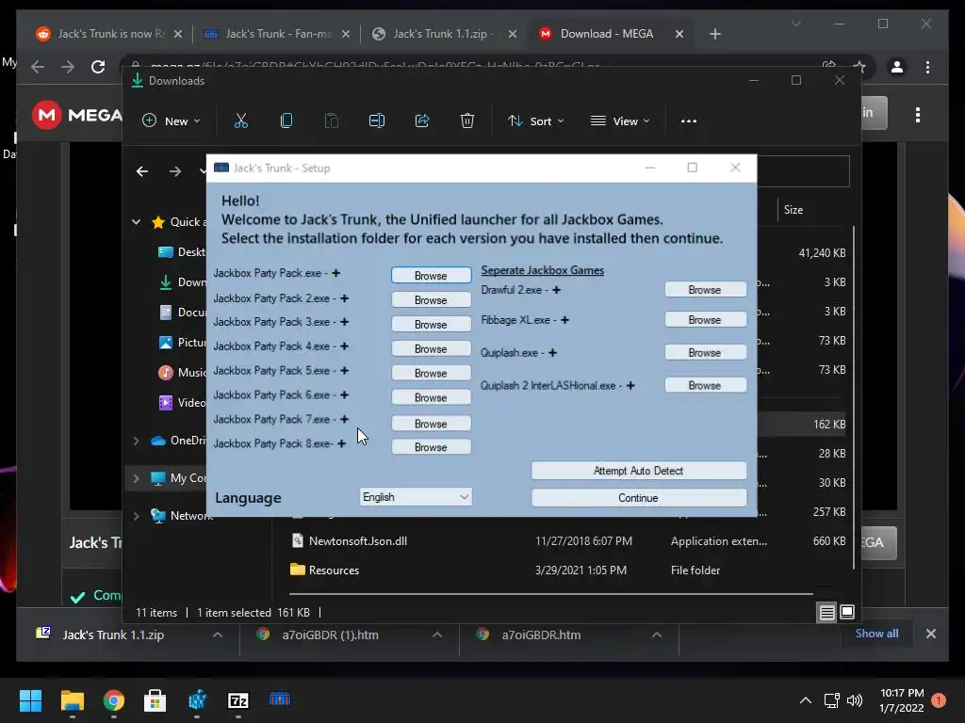Open a new Chrome tab

tap(714, 34)
